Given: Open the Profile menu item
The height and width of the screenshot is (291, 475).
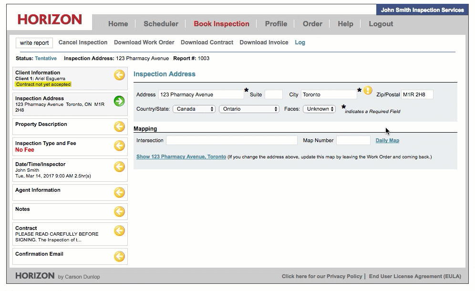Looking at the screenshot, I should pos(276,24).
